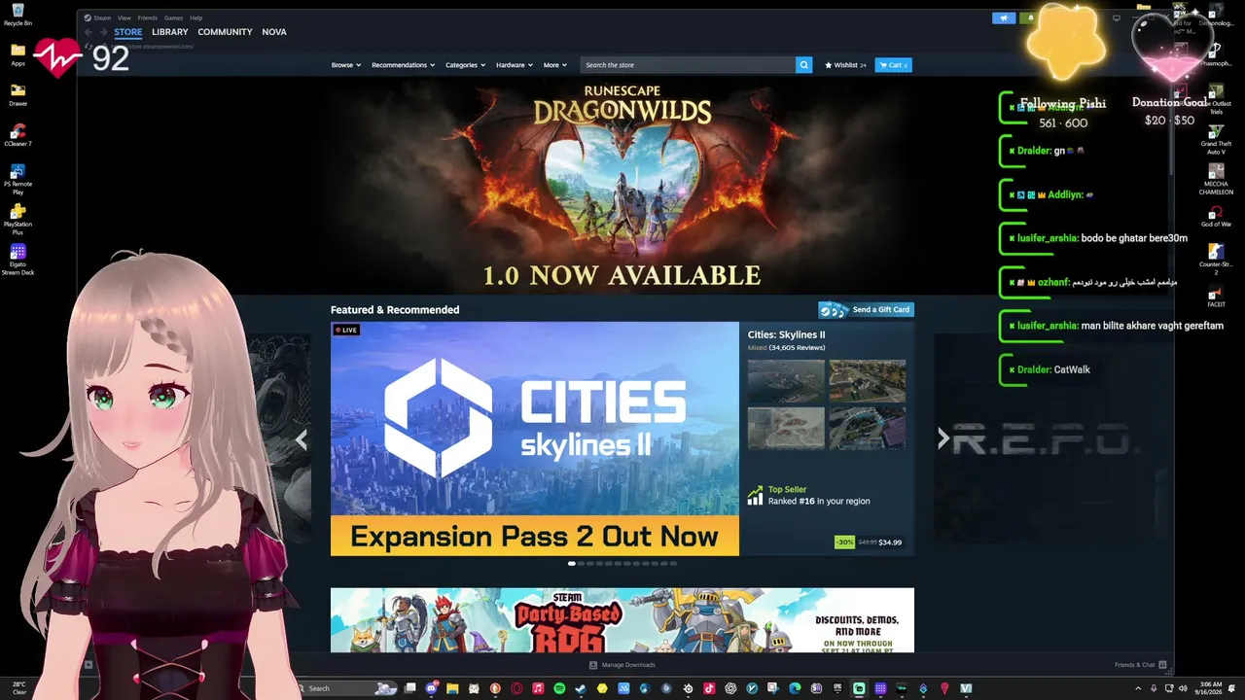Switch to the STORE tab
Viewport: 1245px width, 700px height.
tap(128, 32)
